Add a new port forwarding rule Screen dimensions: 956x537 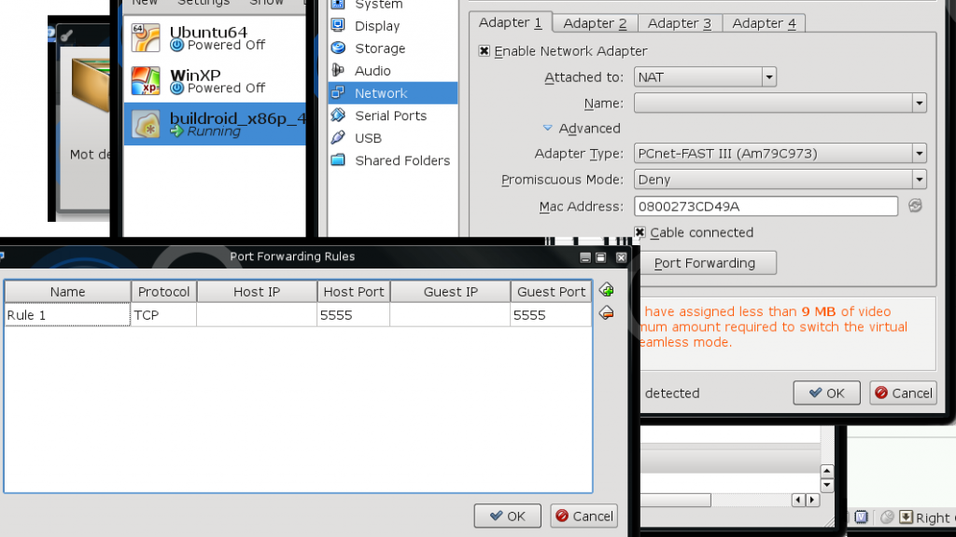coord(606,290)
